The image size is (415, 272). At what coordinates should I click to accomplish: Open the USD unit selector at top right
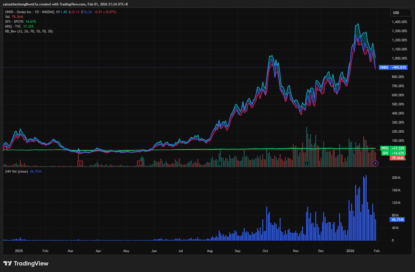[x=400, y=12]
